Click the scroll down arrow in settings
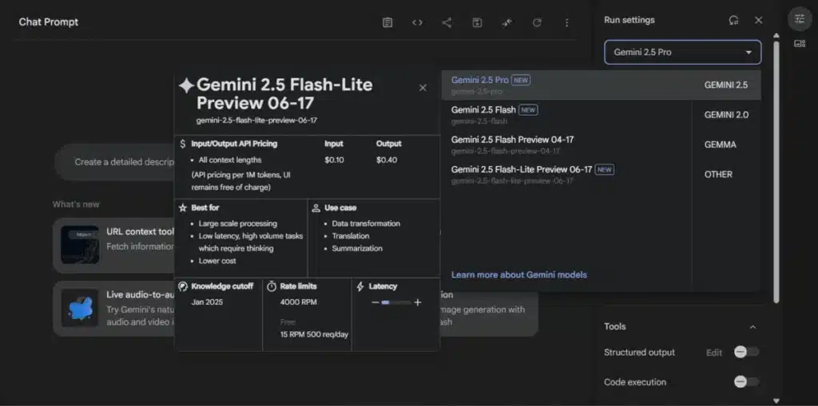 (x=776, y=400)
